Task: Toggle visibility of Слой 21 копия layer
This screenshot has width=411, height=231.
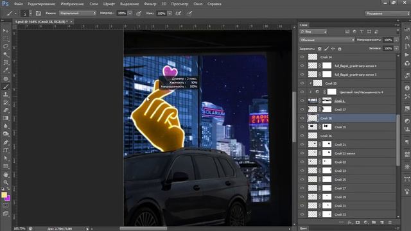Action: coord(302,153)
